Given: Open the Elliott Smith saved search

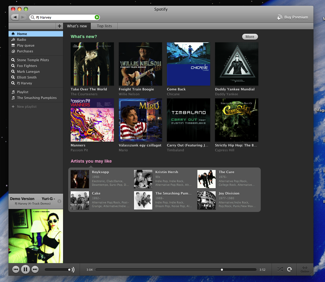Looking at the screenshot, I should click(x=36, y=77).
